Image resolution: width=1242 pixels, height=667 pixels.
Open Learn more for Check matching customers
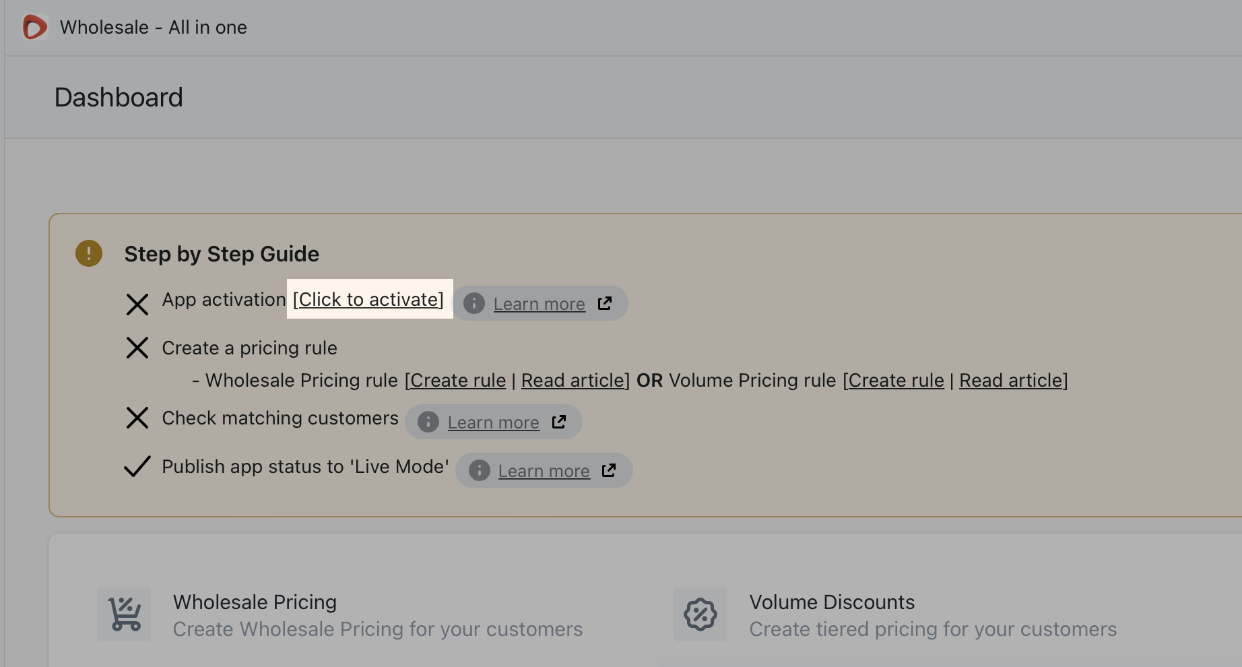pyautogui.click(x=494, y=422)
